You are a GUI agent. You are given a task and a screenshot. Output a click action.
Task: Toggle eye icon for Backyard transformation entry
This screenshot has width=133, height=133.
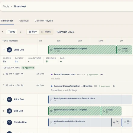click(114, 86)
